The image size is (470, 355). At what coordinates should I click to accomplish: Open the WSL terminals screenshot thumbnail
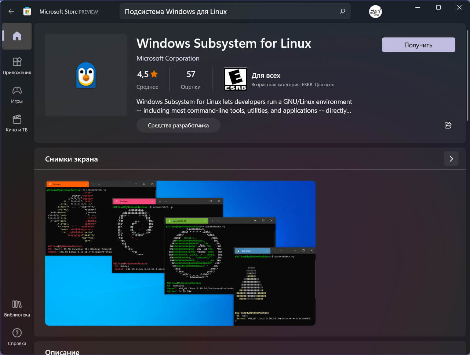[180, 253]
